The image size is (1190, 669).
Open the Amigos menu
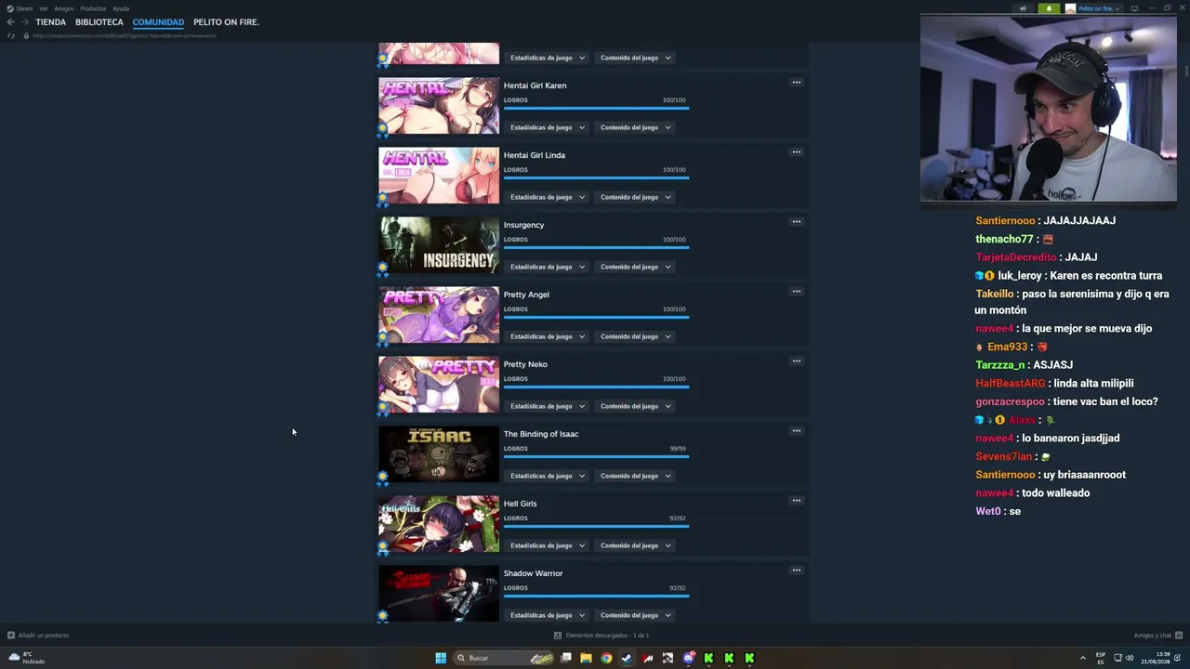pyautogui.click(x=63, y=8)
